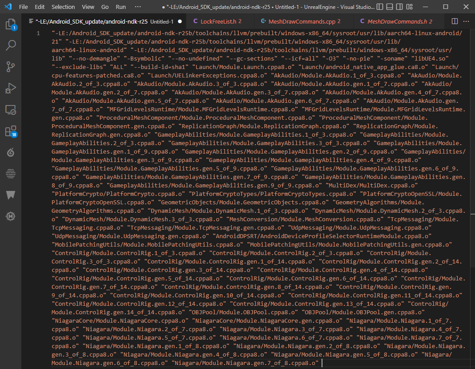Open the Edit menu

click(x=40, y=7)
